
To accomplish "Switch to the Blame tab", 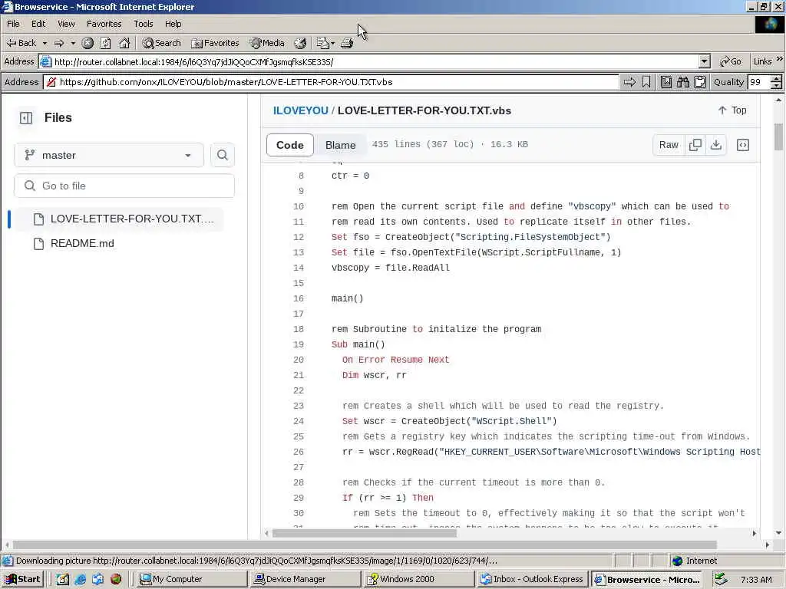I will [x=340, y=145].
